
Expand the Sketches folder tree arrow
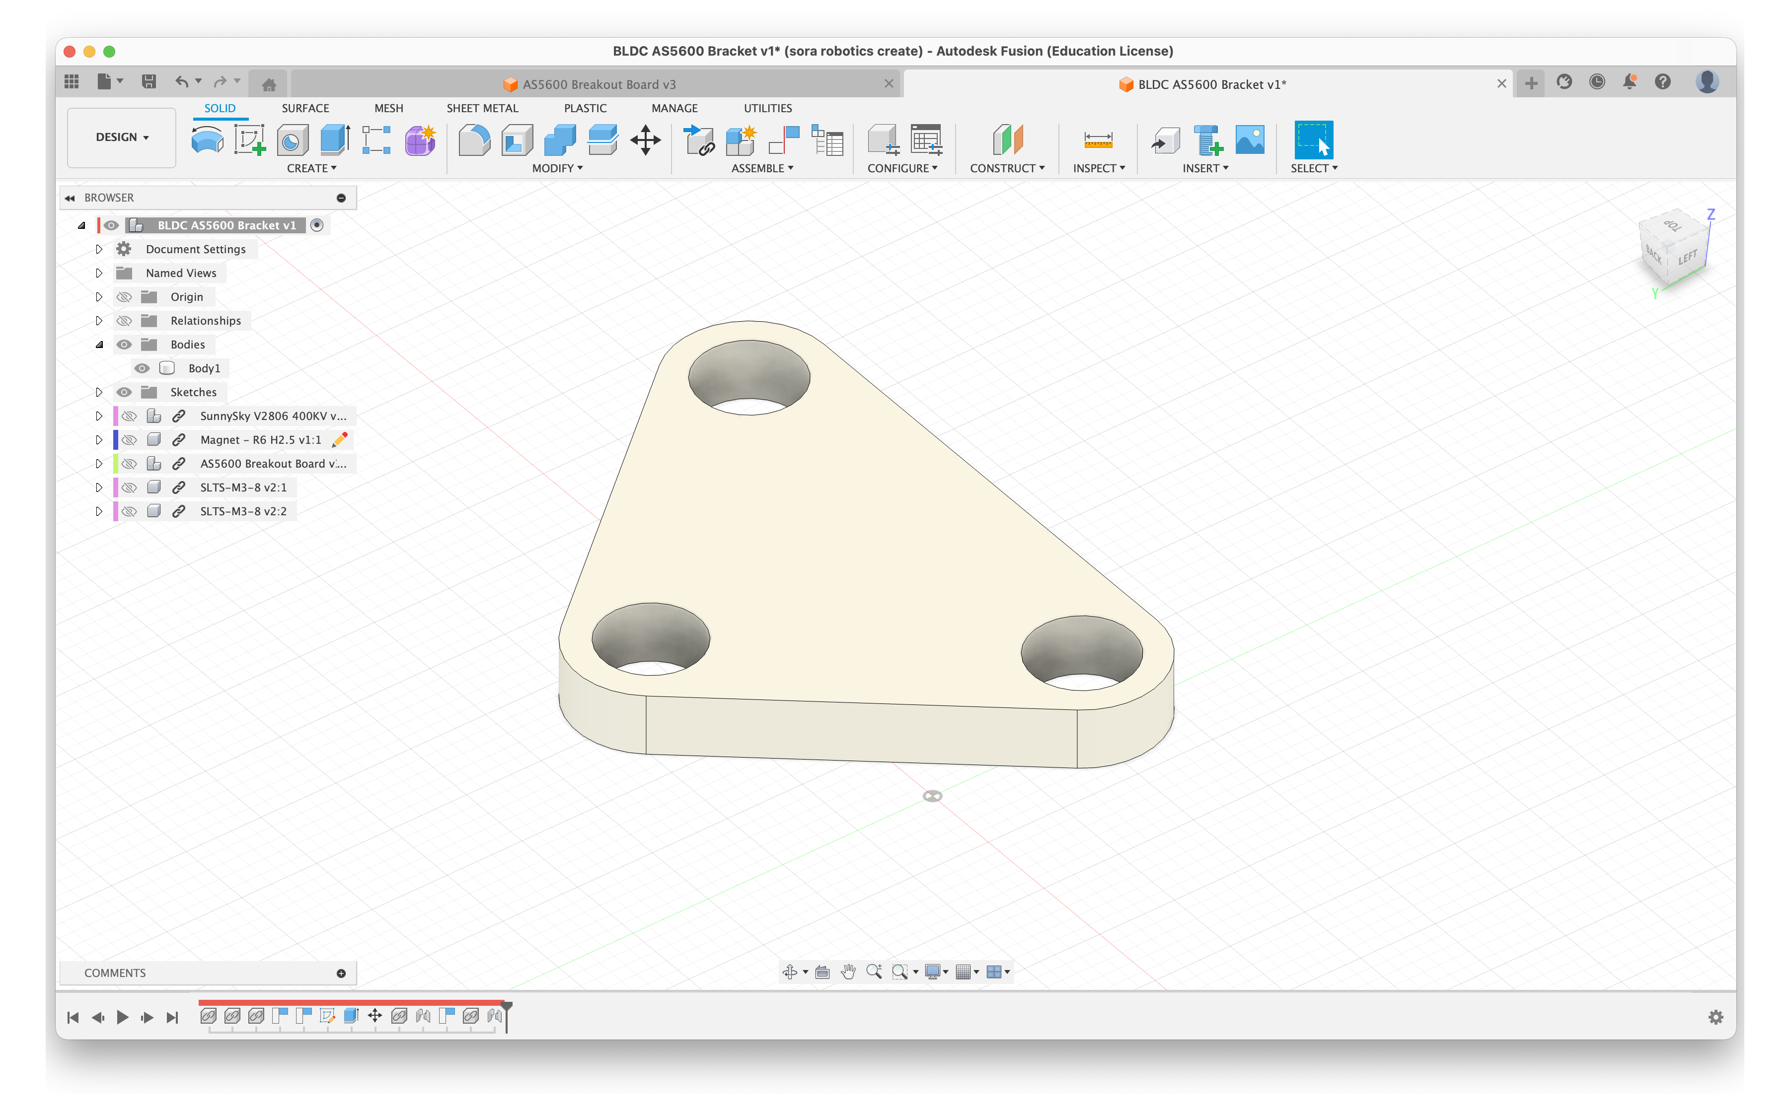pos(99,392)
